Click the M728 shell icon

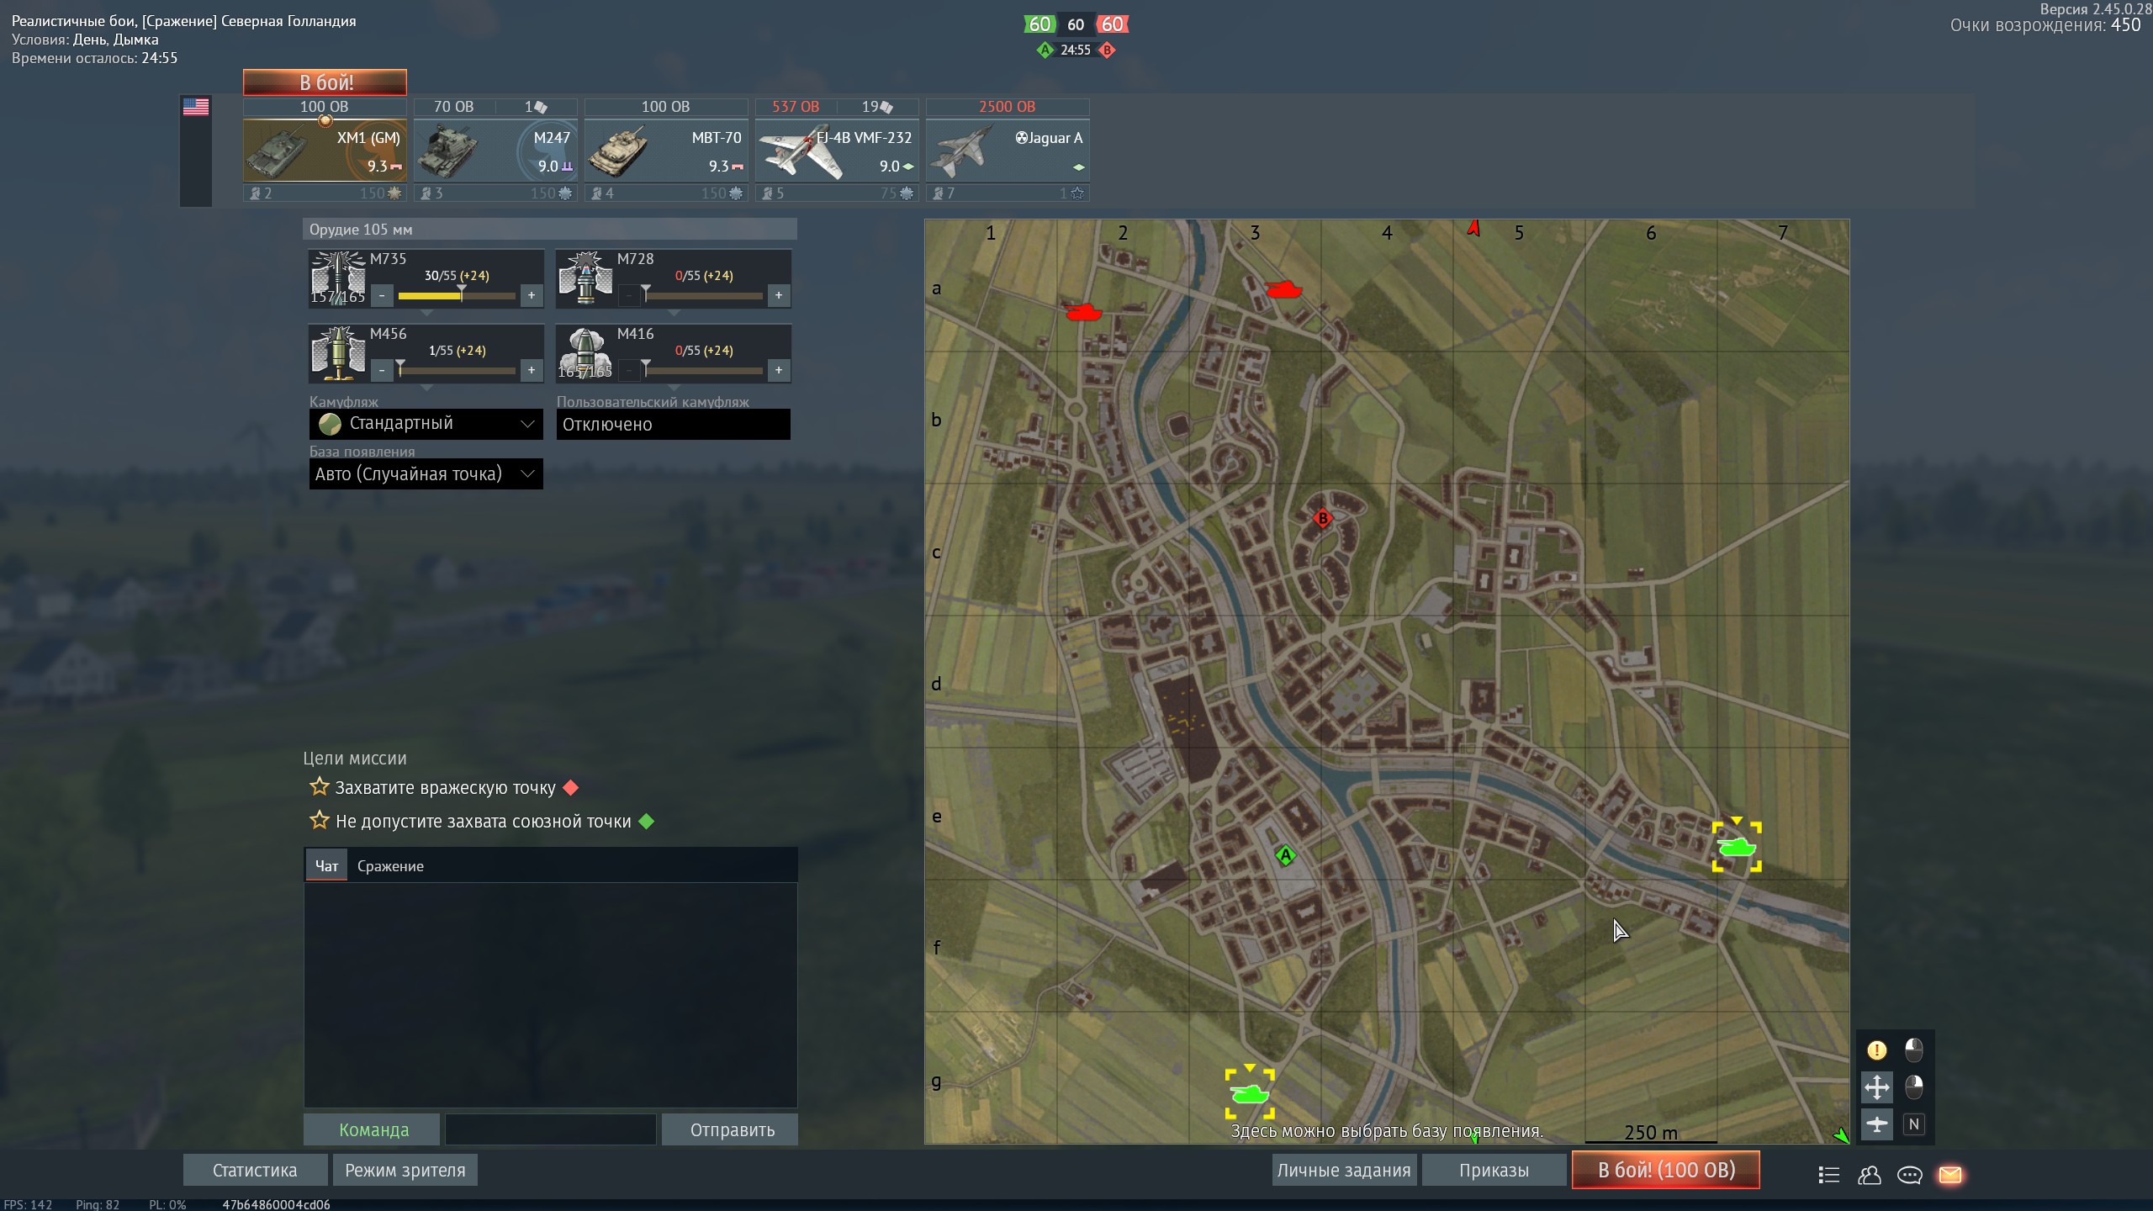(x=585, y=278)
